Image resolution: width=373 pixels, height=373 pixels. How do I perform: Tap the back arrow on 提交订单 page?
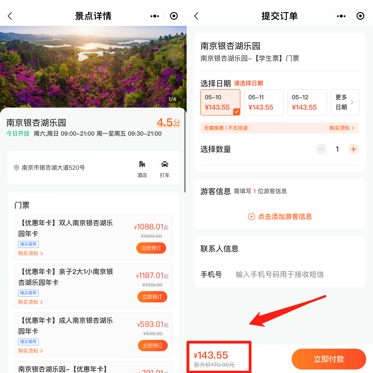point(196,16)
